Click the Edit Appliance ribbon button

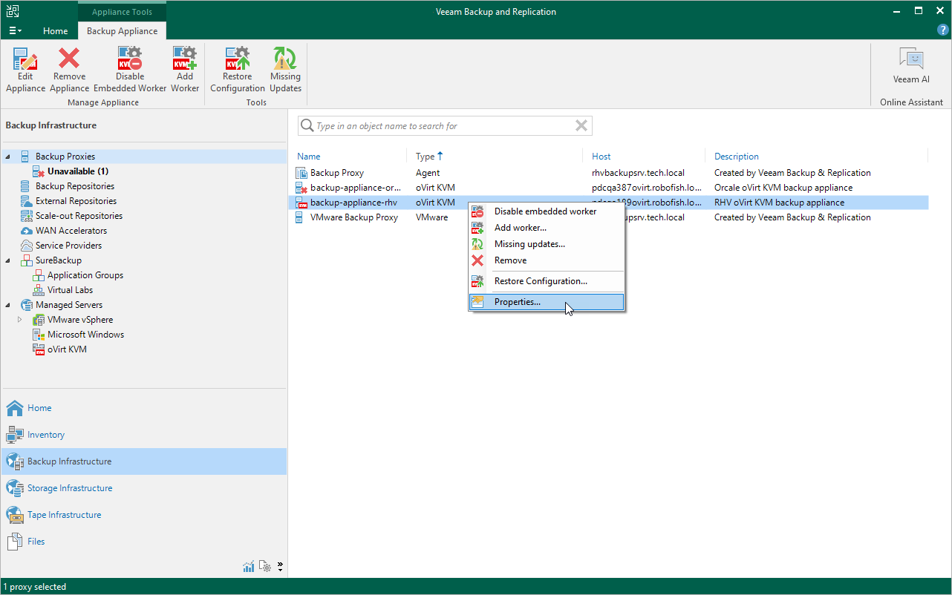pyautogui.click(x=26, y=70)
